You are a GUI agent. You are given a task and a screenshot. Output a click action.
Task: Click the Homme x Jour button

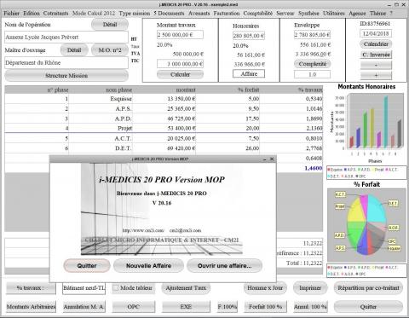[x=265, y=288]
